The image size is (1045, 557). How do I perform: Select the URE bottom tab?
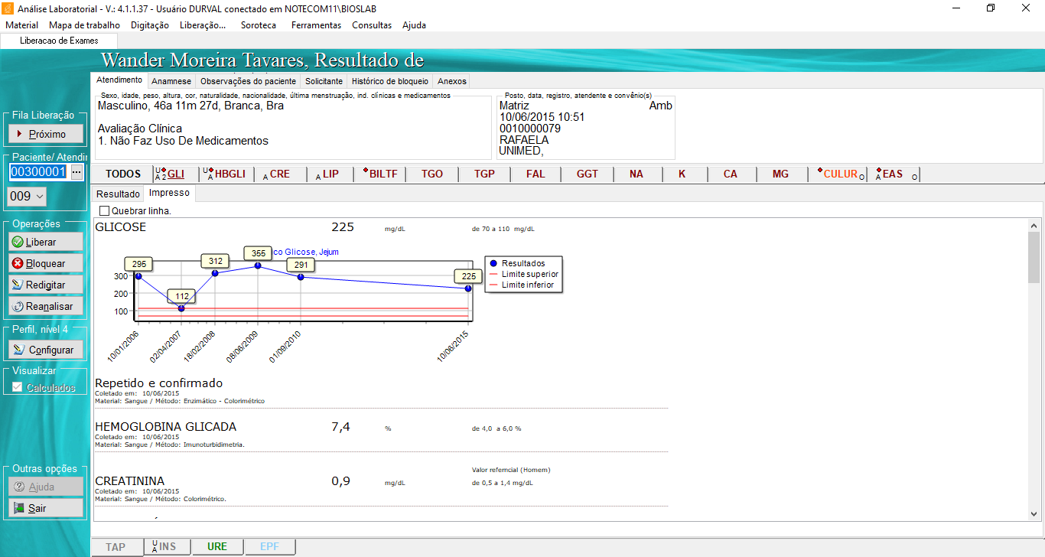click(217, 547)
